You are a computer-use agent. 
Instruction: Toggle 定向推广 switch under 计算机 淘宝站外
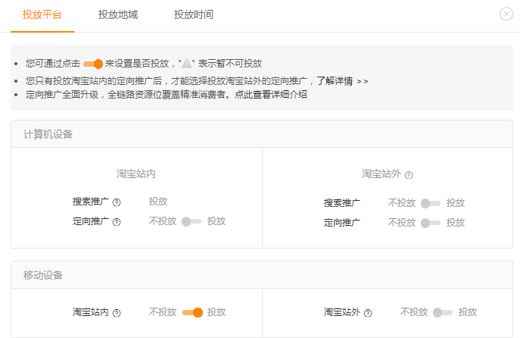tap(431, 223)
